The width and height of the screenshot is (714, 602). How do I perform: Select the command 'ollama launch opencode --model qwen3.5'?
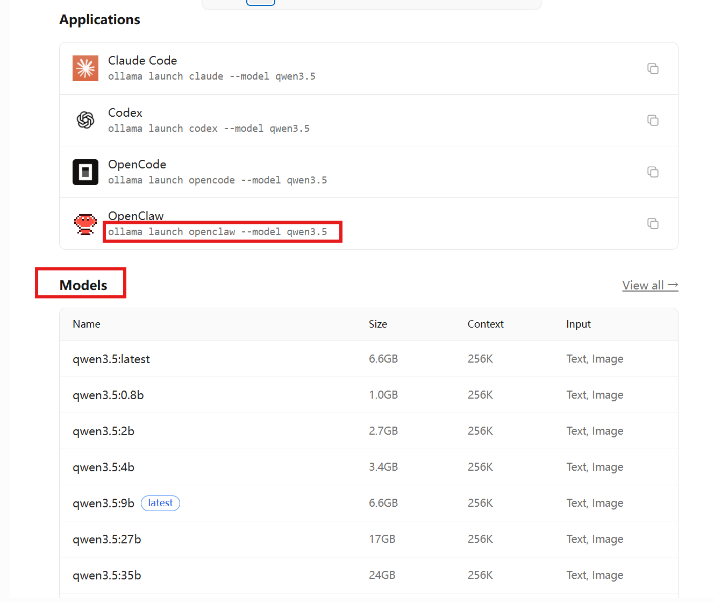coord(218,180)
